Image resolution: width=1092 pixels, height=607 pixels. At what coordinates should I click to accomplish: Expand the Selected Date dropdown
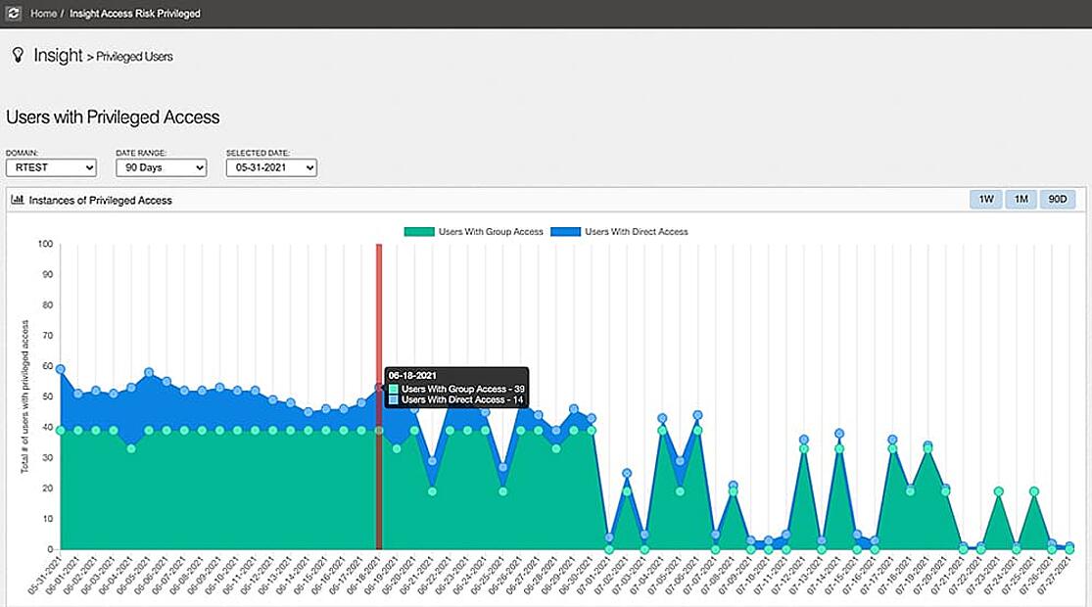271,167
